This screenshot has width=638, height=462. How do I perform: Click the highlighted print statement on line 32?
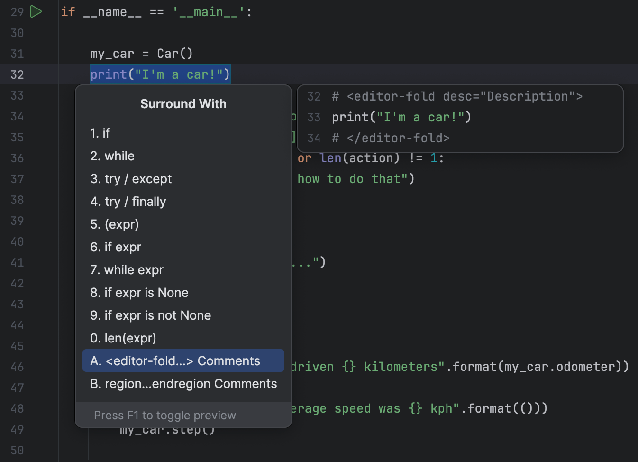tap(160, 74)
